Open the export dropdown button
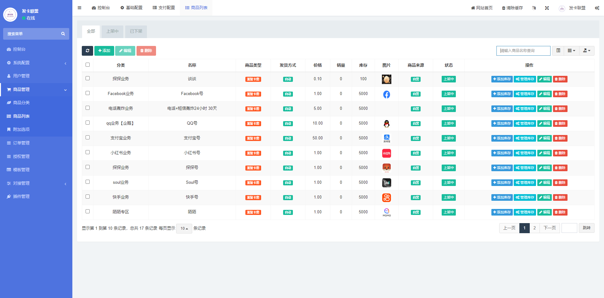This screenshot has width=604, height=298. click(x=587, y=51)
